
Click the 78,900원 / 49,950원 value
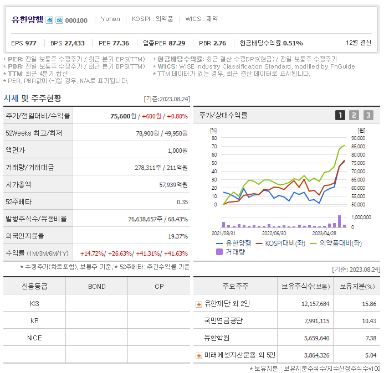pyautogui.click(x=162, y=133)
